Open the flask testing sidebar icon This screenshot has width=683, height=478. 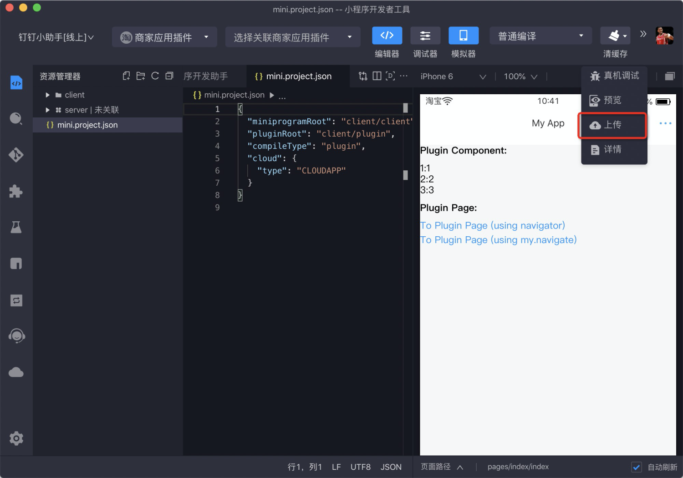(16, 227)
